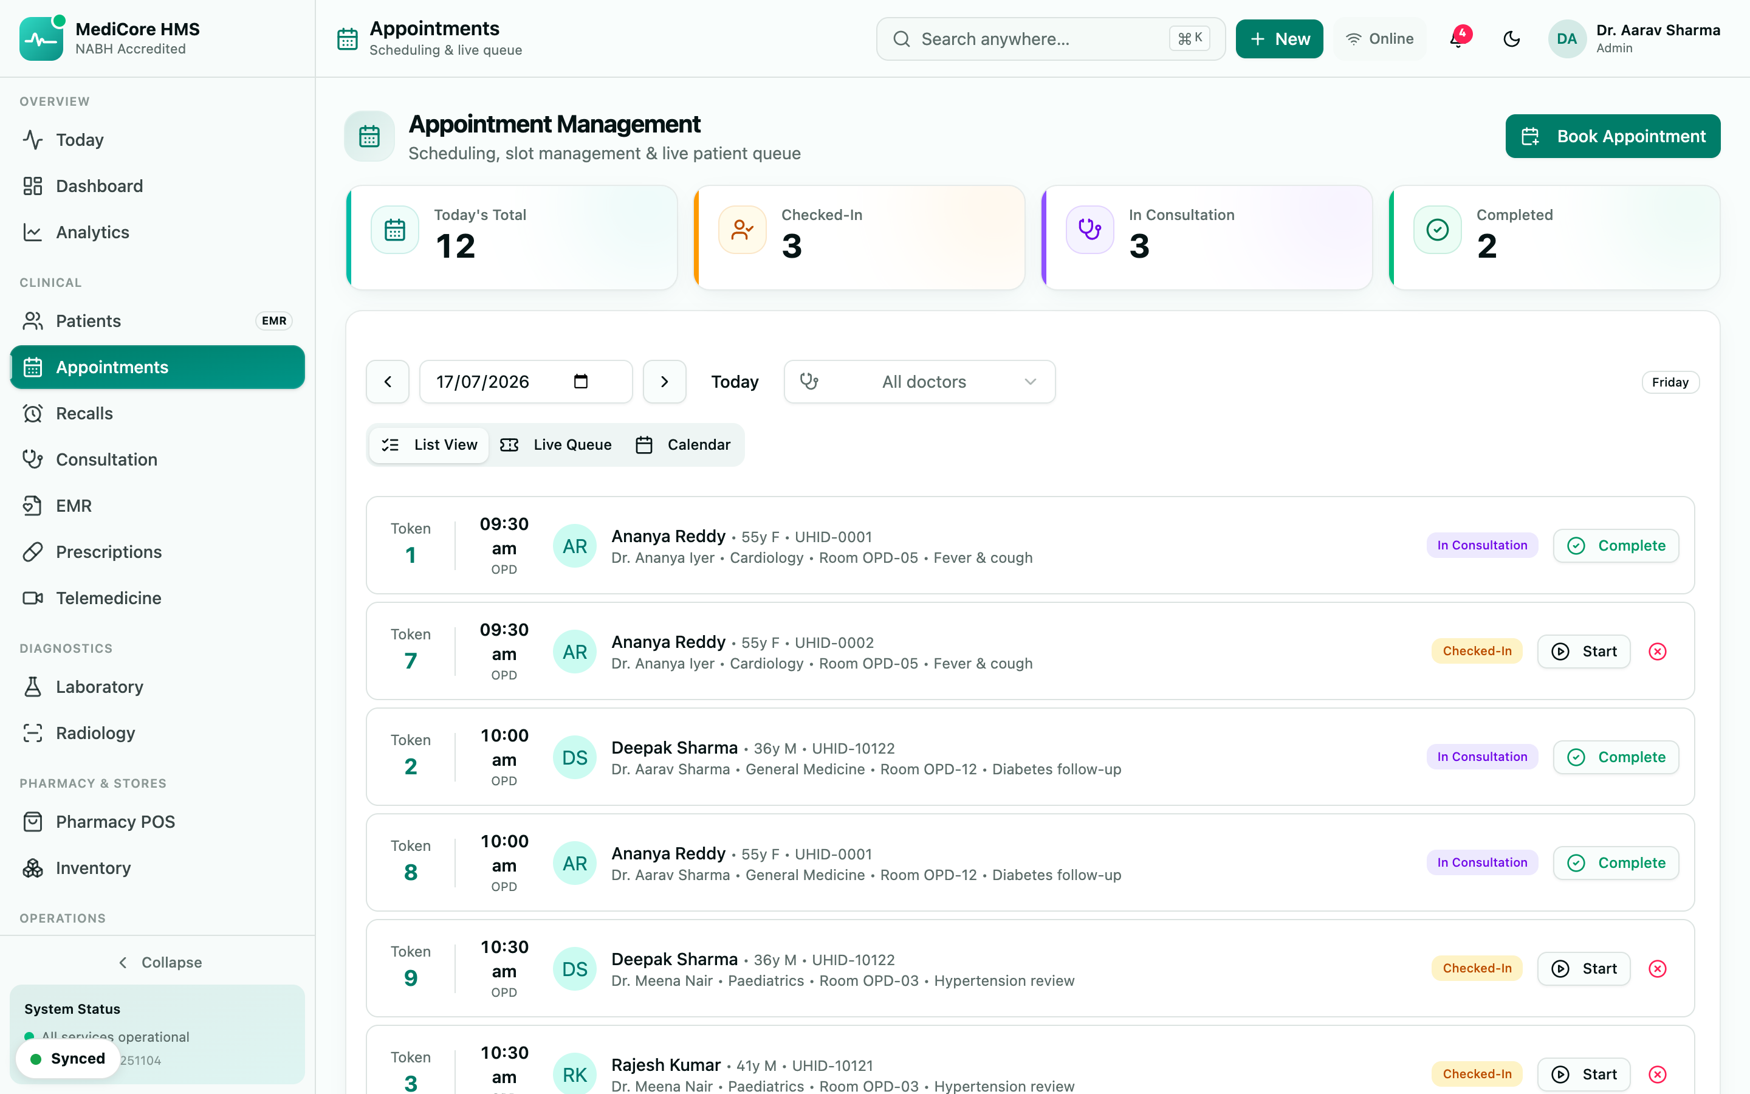Toggle dark mode moon icon
The width and height of the screenshot is (1750, 1094).
(1511, 38)
